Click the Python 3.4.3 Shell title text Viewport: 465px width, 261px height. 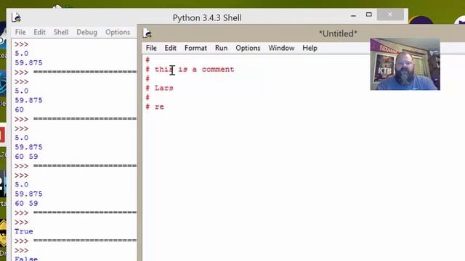pos(207,17)
